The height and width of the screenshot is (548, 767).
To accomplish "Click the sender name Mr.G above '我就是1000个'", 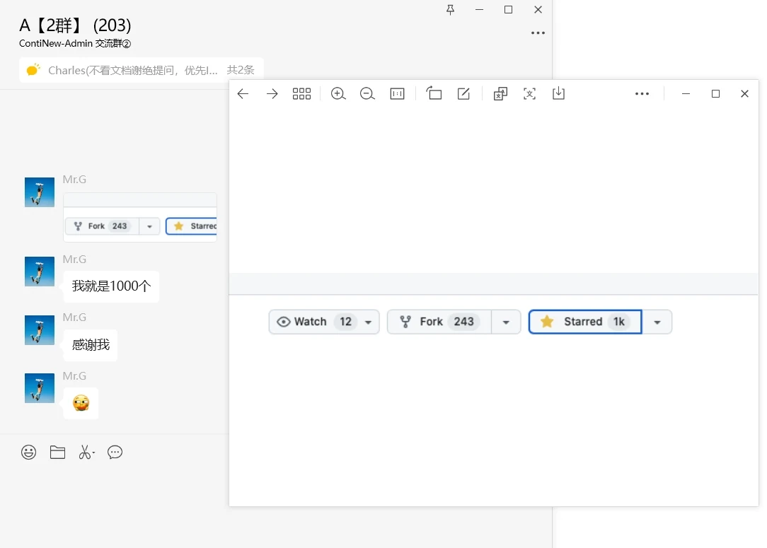I will [74, 259].
